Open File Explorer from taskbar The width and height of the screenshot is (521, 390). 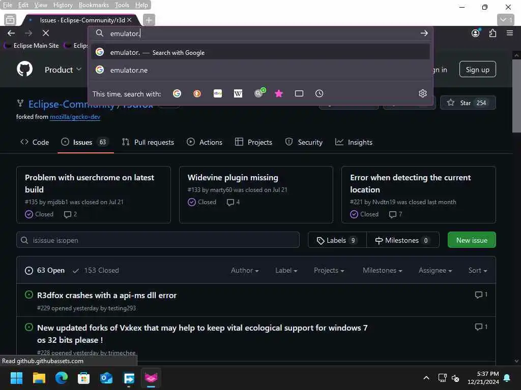pyautogui.click(x=39, y=378)
